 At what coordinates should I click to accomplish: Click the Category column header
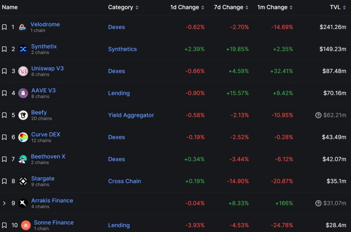click(x=121, y=7)
